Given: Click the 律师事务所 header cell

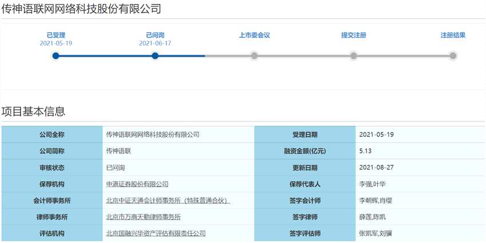Looking at the screenshot, I should [52, 217].
